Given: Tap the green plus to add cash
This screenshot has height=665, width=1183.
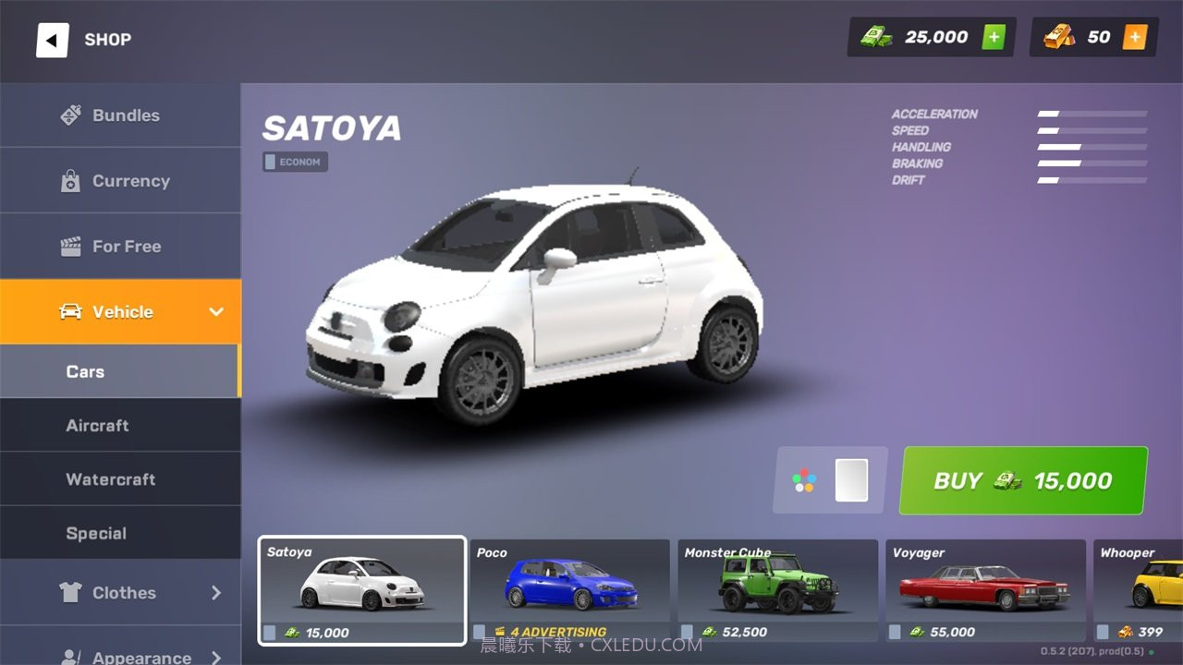Looking at the screenshot, I should pyautogui.click(x=994, y=37).
